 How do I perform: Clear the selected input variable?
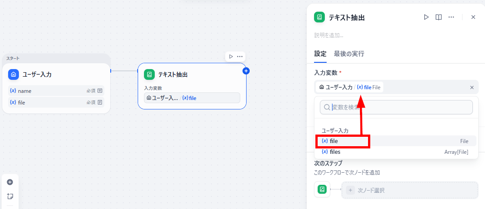(472, 87)
